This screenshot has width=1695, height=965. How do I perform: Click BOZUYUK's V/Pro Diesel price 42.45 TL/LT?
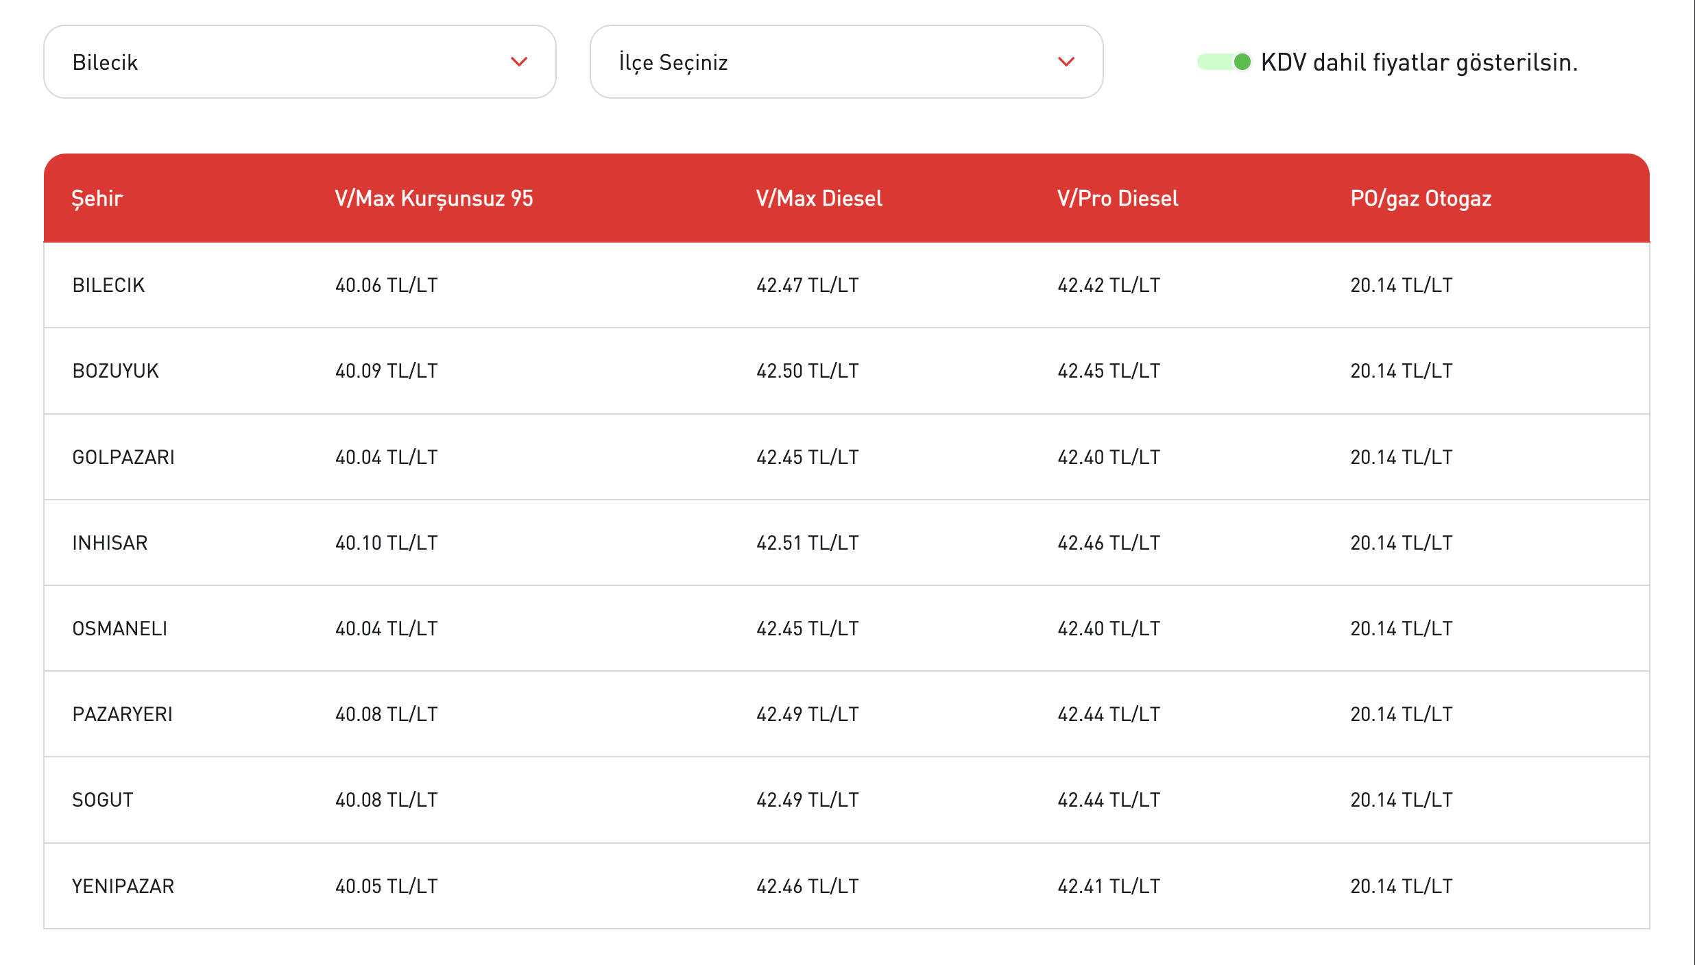coord(1109,371)
